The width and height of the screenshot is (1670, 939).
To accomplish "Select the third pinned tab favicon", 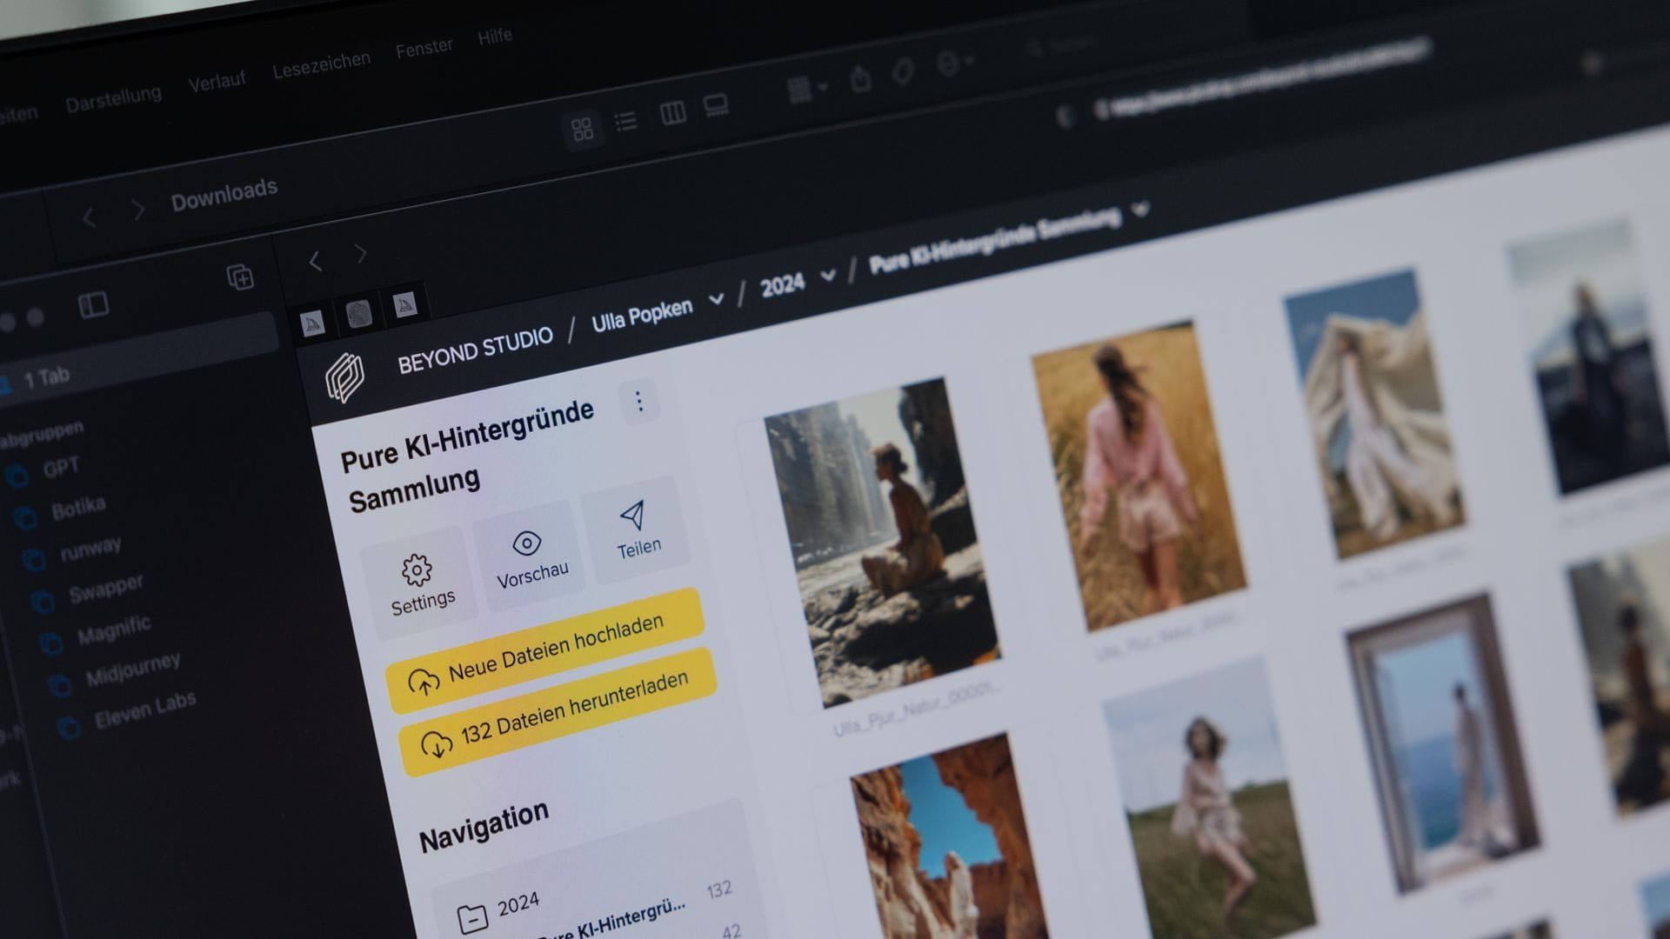I will click(404, 305).
